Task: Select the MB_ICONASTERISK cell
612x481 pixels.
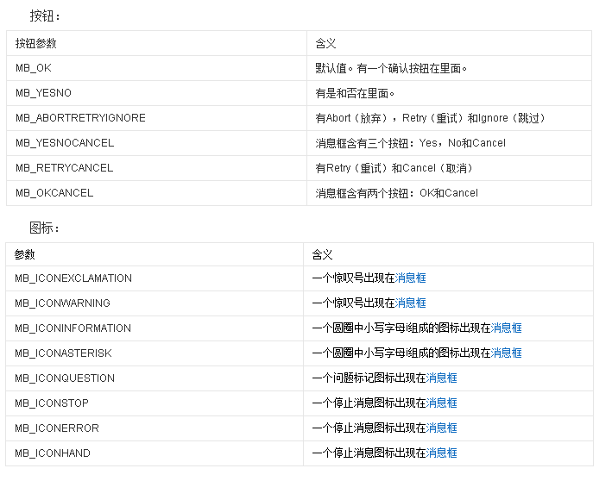Action: coord(155,353)
